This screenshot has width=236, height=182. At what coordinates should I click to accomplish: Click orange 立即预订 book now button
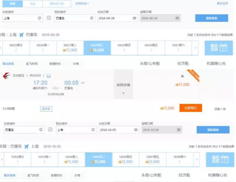[191, 108]
